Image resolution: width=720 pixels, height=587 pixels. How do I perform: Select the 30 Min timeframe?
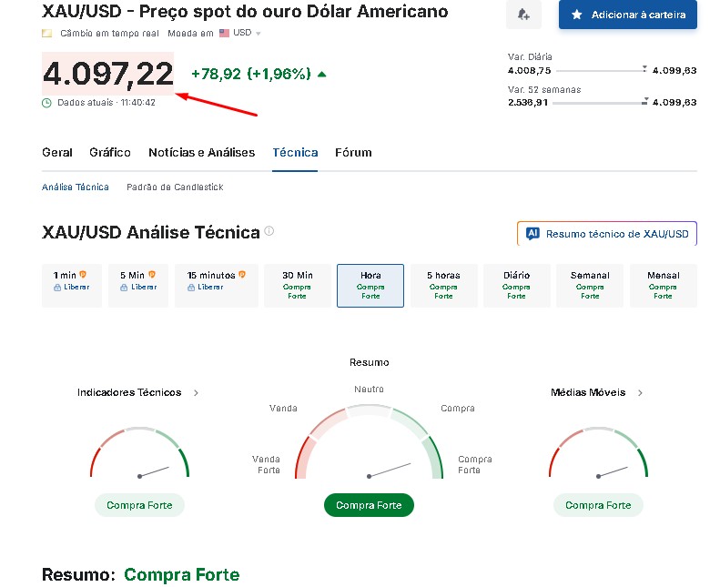(298, 285)
